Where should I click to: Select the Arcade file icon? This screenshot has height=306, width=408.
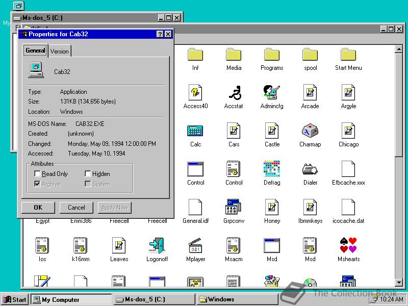coord(310,93)
